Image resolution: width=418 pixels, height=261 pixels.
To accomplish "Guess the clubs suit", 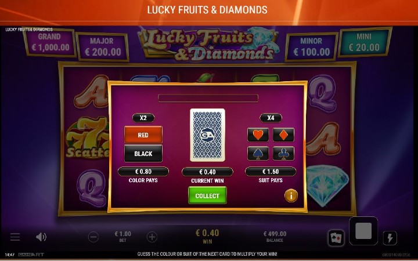I will pos(283,153).
